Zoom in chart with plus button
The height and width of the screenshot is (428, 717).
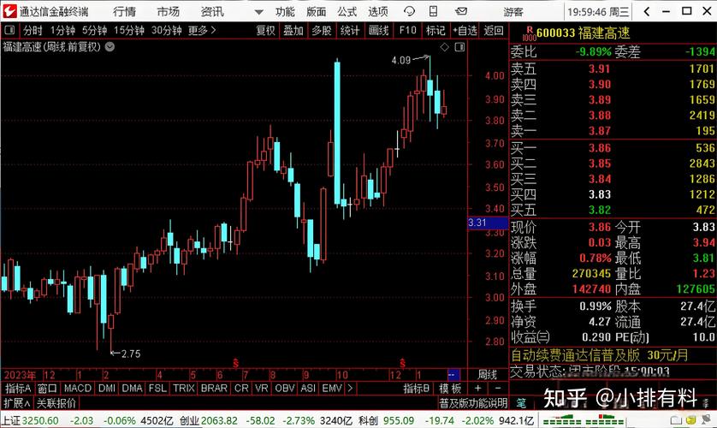[477, 389]
